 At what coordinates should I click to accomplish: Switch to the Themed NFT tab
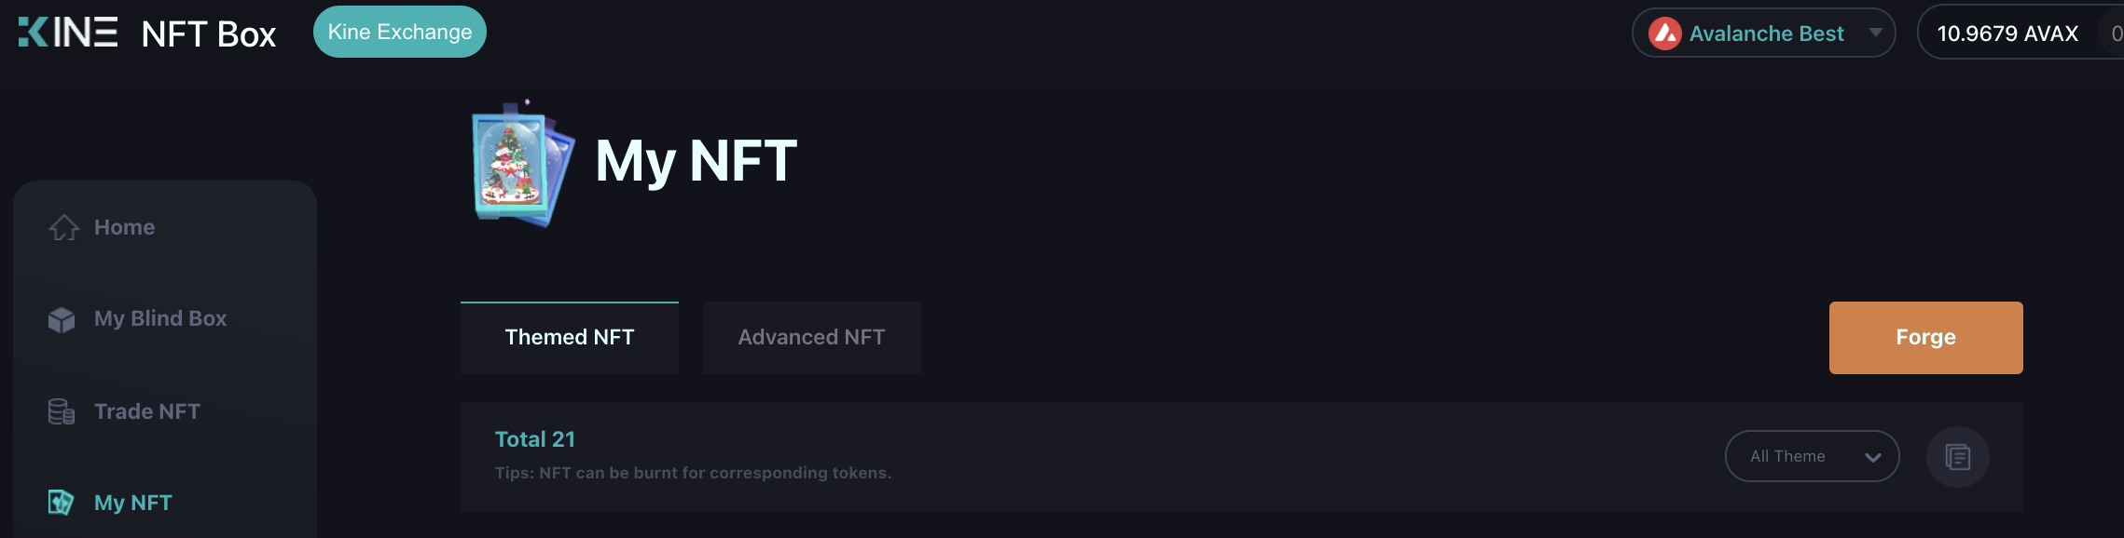[x=569, y=337]
